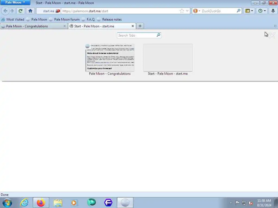Open the history clock dropdown

pyautogui.click(x=262, y=11)
